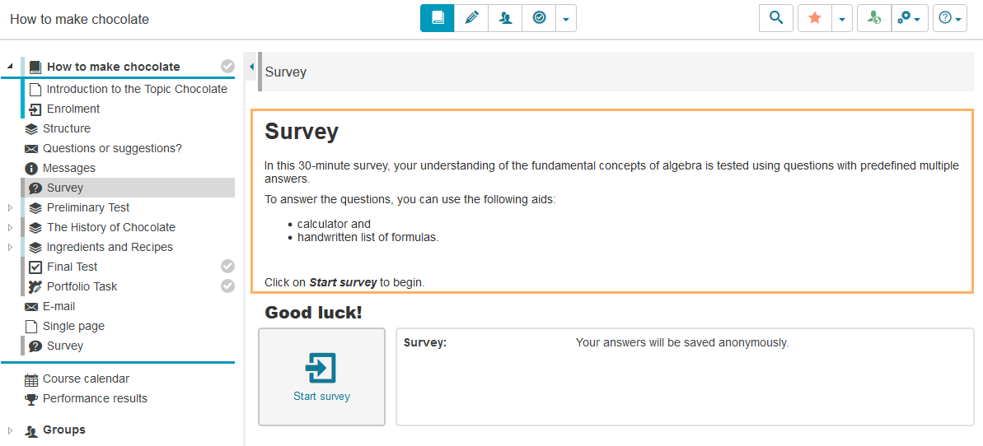Select Enrolment in the course tree
983x446 pixels.
click(x=73, y=109)
